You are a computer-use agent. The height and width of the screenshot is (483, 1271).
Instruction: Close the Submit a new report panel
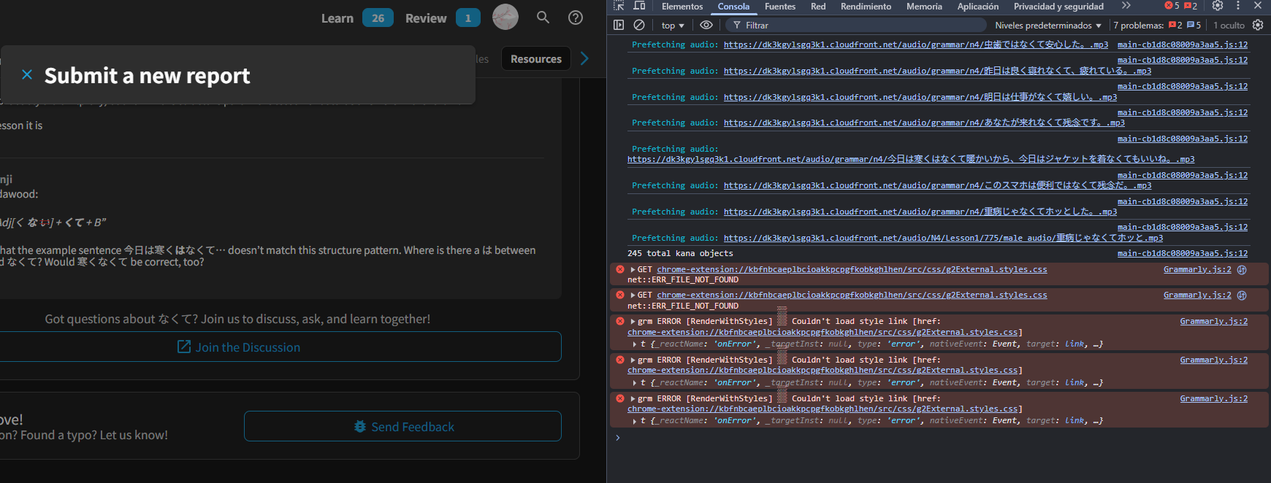[27, 74]
